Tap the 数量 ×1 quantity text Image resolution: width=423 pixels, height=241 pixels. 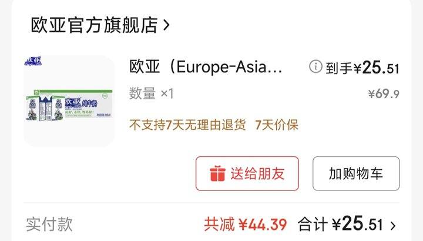(151, 93)
